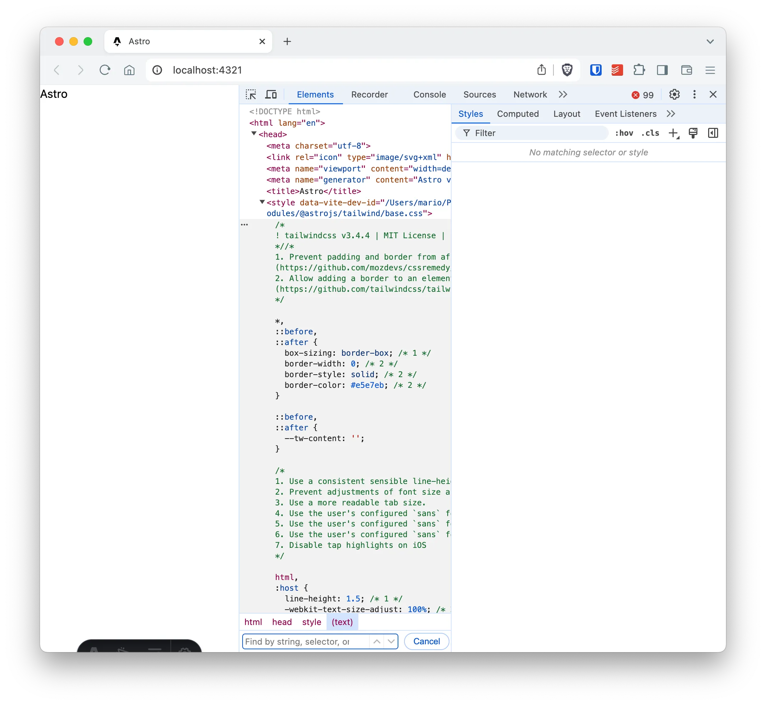Click the localhost:4321 address bar
This screenshot has width=766, height=705.
tap(207, 70)
